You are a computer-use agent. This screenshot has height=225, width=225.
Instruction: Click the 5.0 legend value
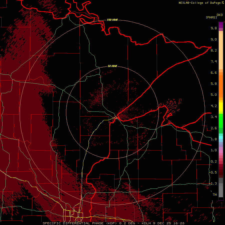(214, 95)
